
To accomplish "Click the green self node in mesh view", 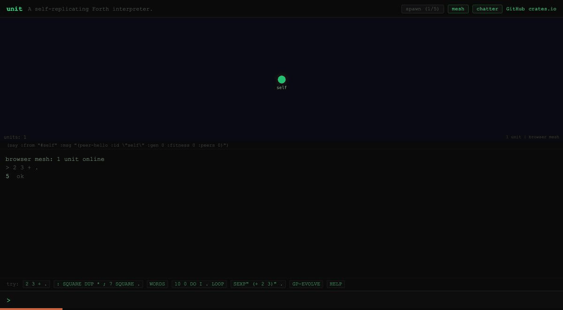I will click(281, 80).
